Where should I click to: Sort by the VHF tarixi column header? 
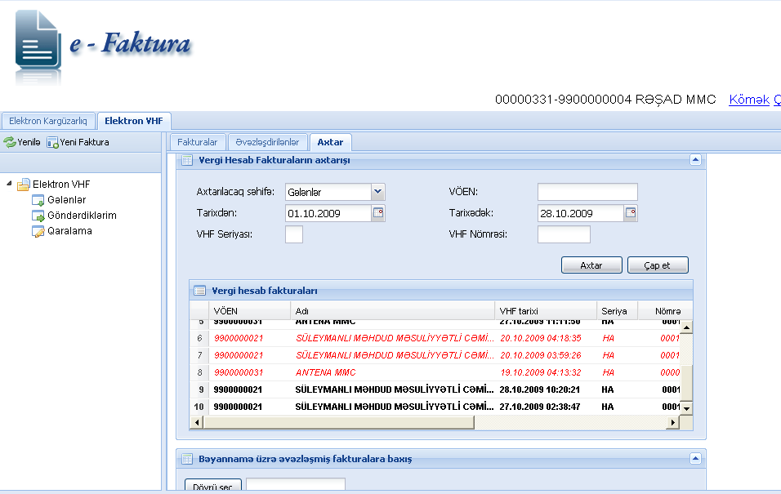[546, 311]
